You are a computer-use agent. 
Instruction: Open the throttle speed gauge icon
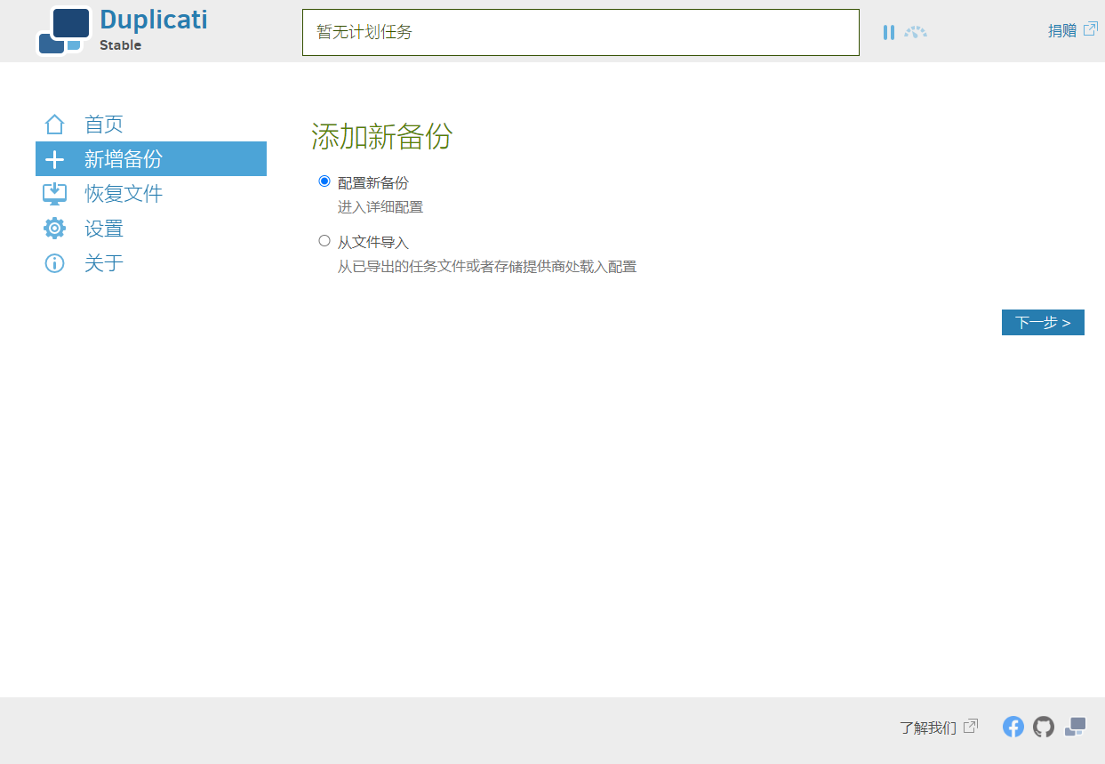point(916,32)
